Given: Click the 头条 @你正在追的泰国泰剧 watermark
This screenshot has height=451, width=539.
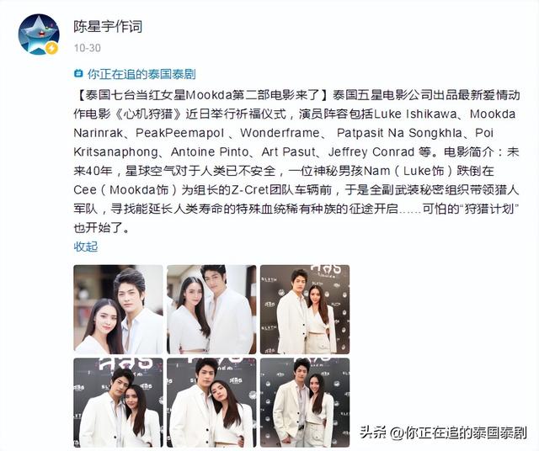Looking at the screenshot, I should [x=443, y=432].
